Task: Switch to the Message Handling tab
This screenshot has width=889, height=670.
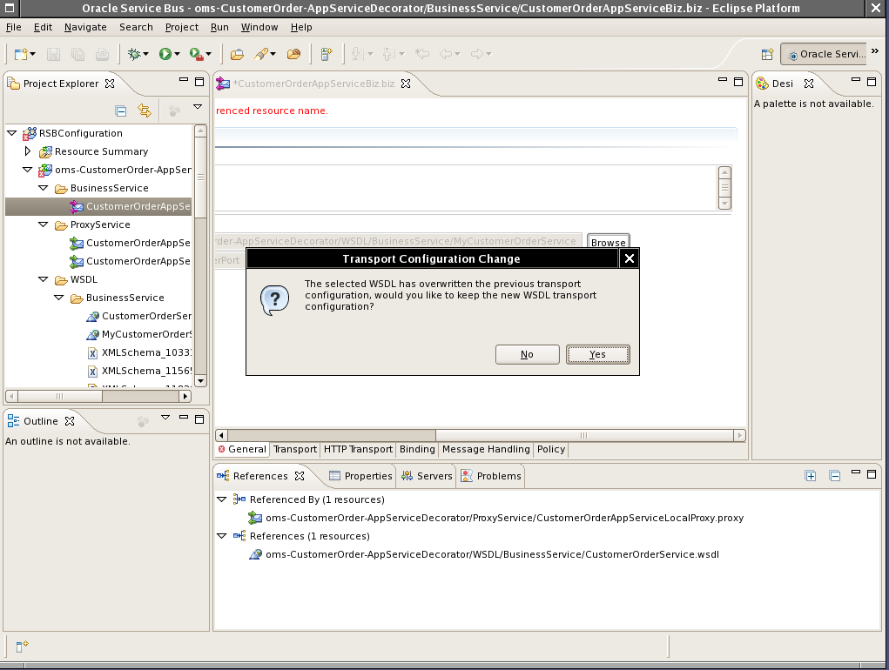Action: pyautogui.click(x=486, y=449)
